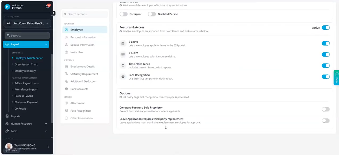The image size is (339, 155).
Task: Collapse the sidebar with arrow button
Action: (53, 13)
